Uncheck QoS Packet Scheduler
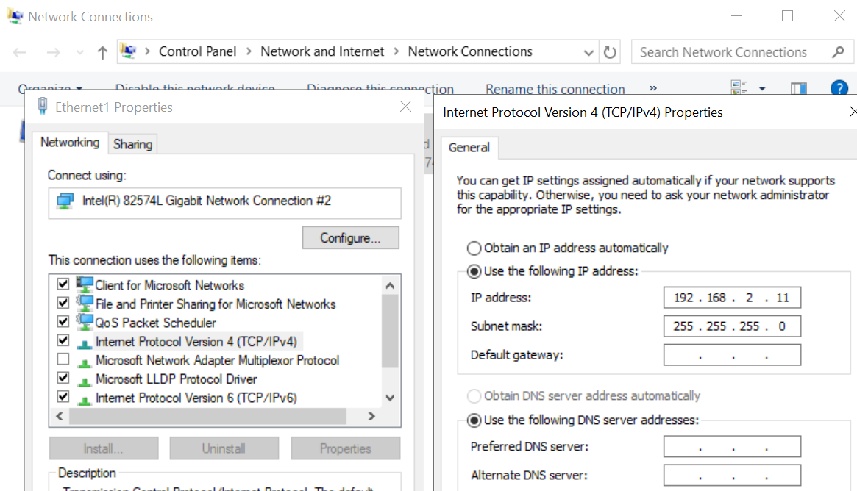857x491 pixels. [63, 321]
